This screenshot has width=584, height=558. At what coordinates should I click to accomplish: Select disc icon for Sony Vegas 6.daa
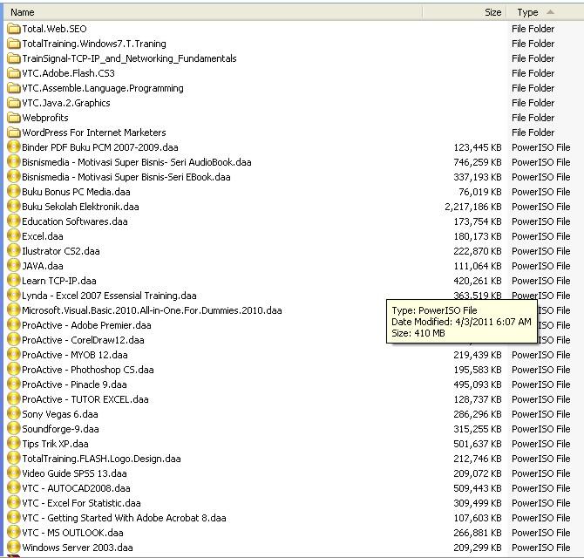point(14,414)
